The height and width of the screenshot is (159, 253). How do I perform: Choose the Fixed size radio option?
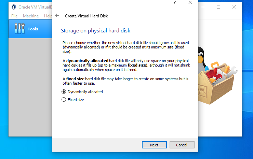click(x=73, y=100)
